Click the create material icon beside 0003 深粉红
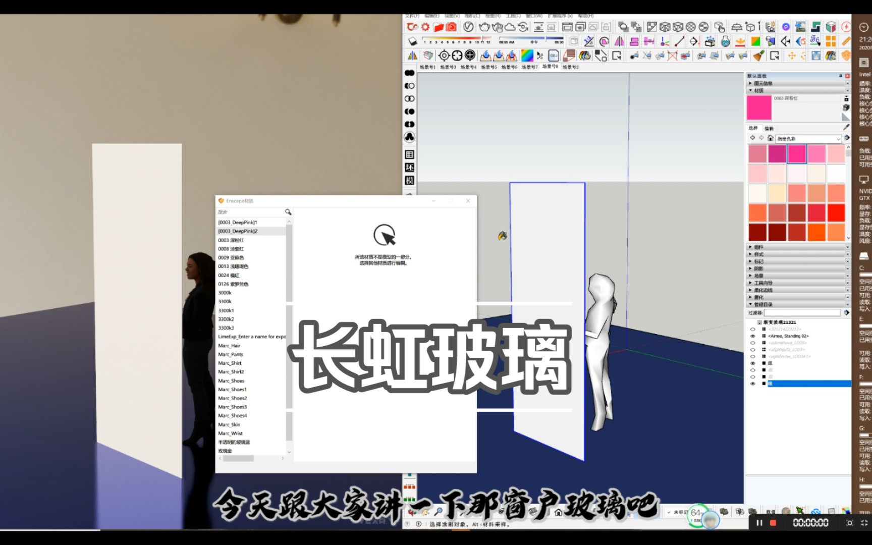Viewport: 872px width, 545px height. (x=846, y=99)
